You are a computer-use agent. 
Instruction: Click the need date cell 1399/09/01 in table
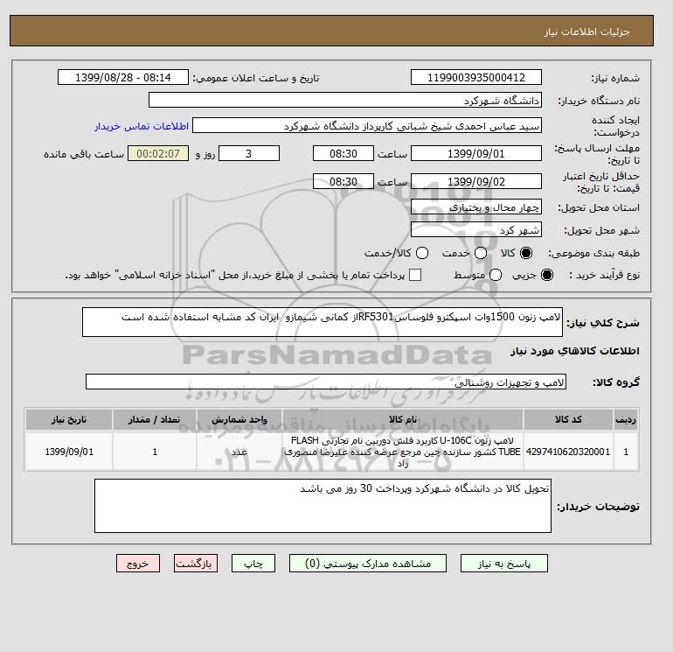[69, 452]
